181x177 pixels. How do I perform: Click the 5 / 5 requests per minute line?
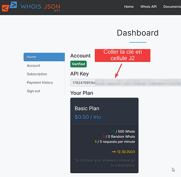115,142
